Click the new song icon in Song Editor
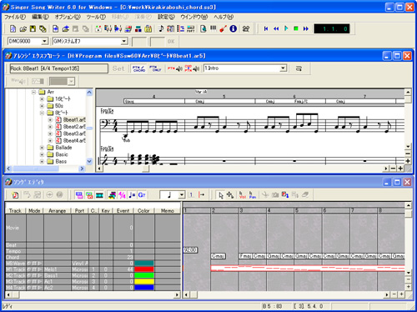Viewport: 417px width, 312px height. pos(15,195)
